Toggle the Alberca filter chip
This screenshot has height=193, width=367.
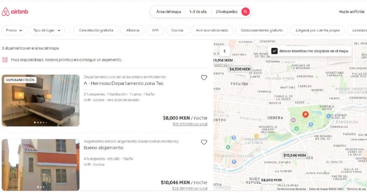point(133,30)
